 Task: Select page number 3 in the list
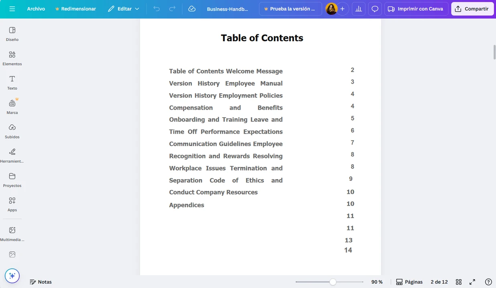click(x=352, y=82)
